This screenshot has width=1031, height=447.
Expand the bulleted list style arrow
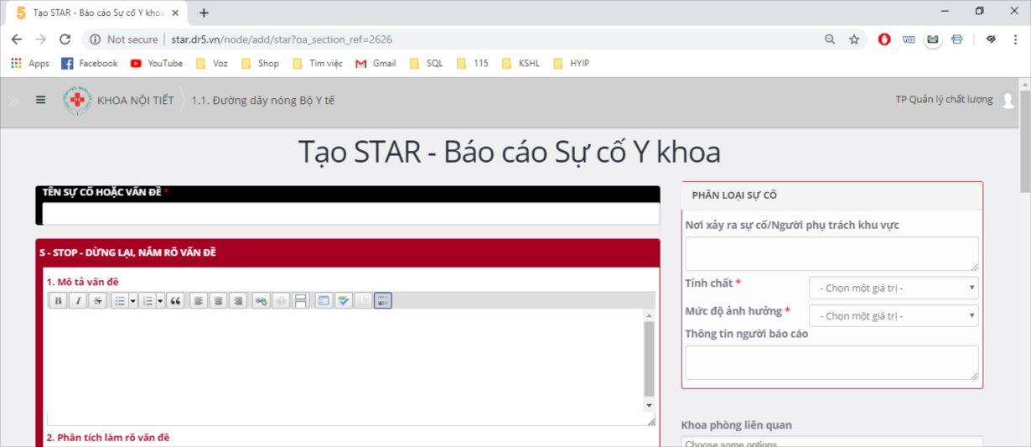click(x=133, y=301)
